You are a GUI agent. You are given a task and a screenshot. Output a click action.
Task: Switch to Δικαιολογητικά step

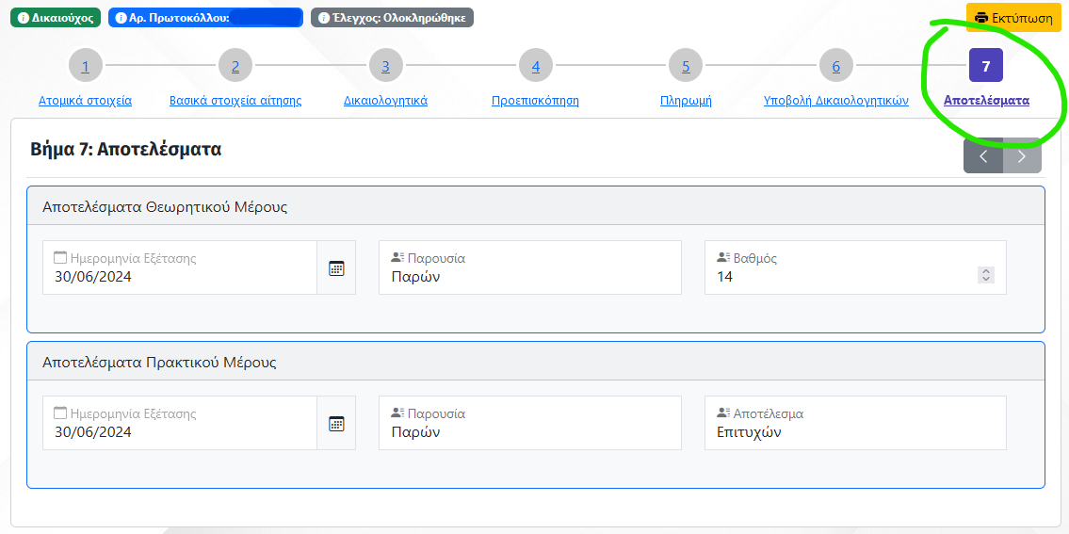(385, 100)
